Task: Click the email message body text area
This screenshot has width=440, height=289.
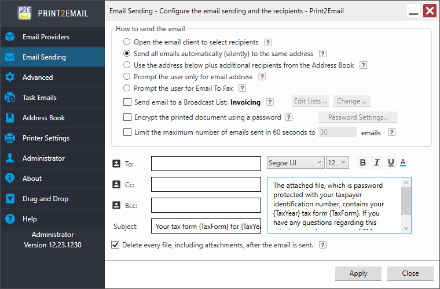Action: click(334, 205)
